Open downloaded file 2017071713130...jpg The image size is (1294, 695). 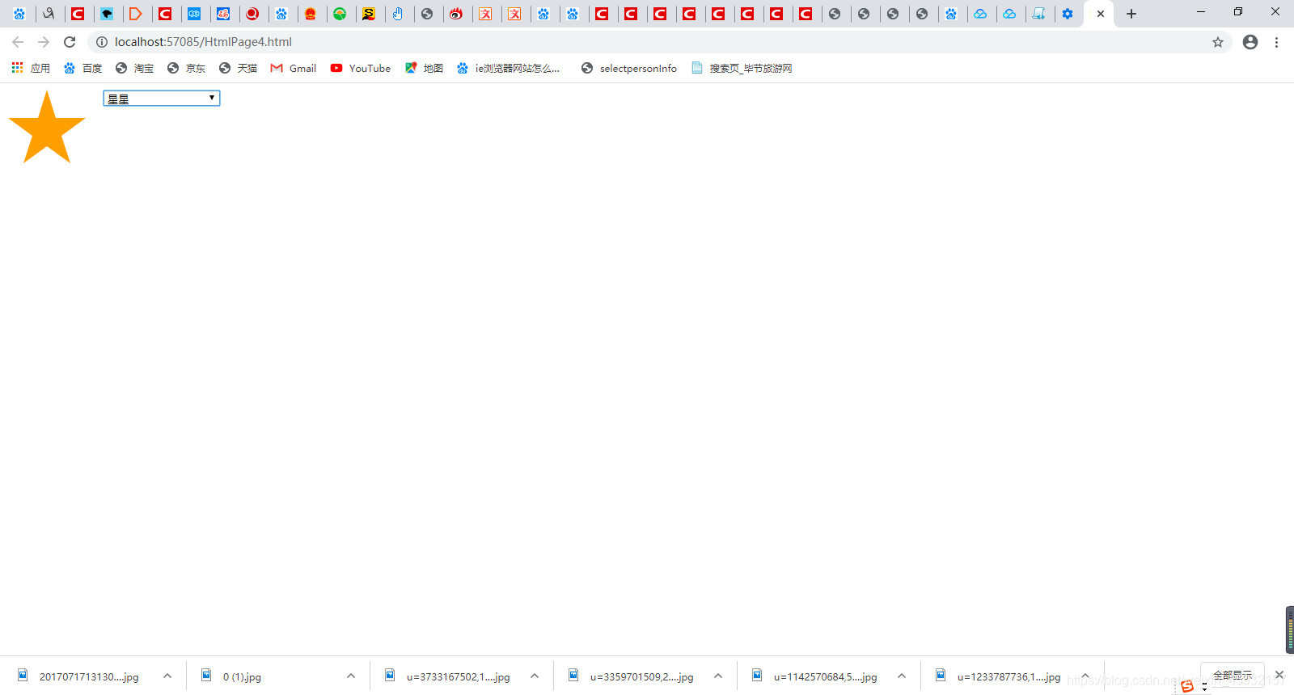tap(79, 676)
